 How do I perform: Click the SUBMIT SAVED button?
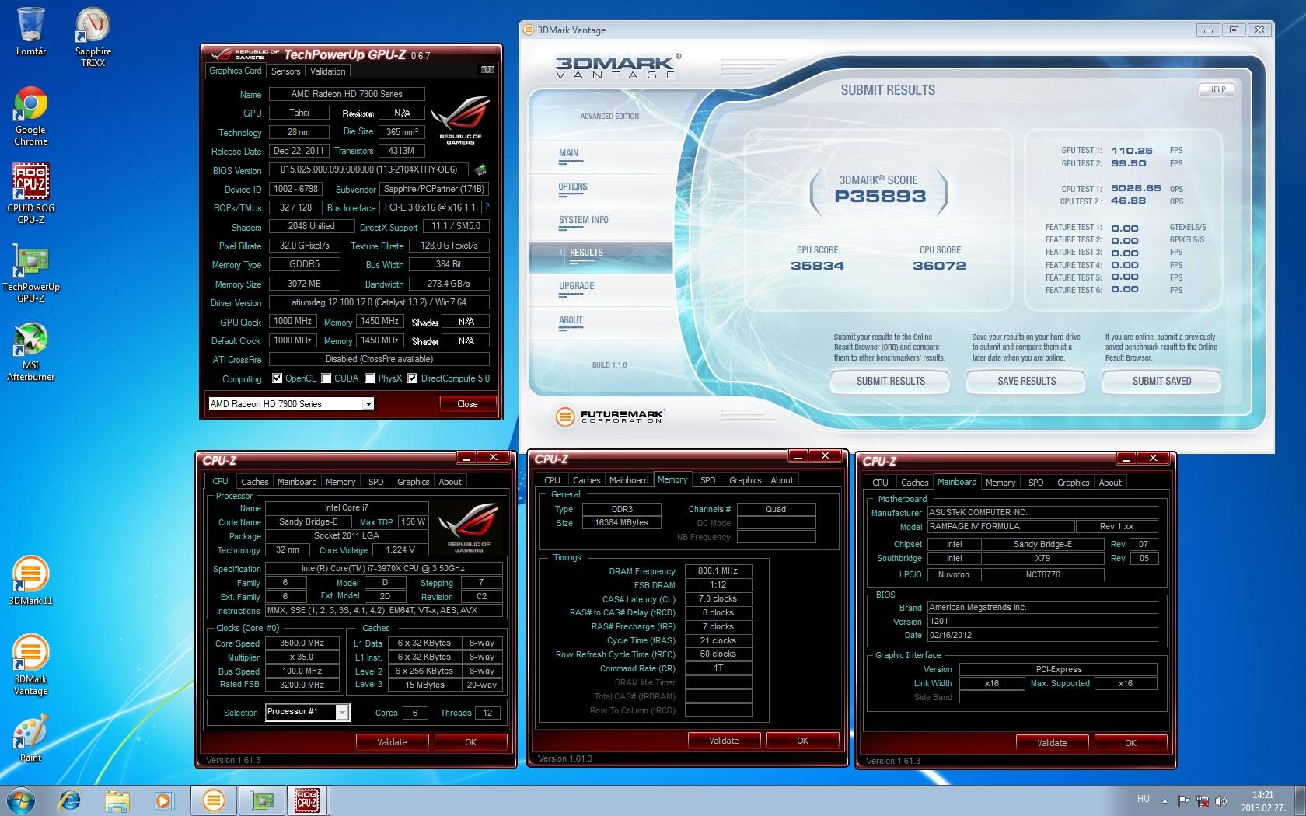coord(1161,381)
